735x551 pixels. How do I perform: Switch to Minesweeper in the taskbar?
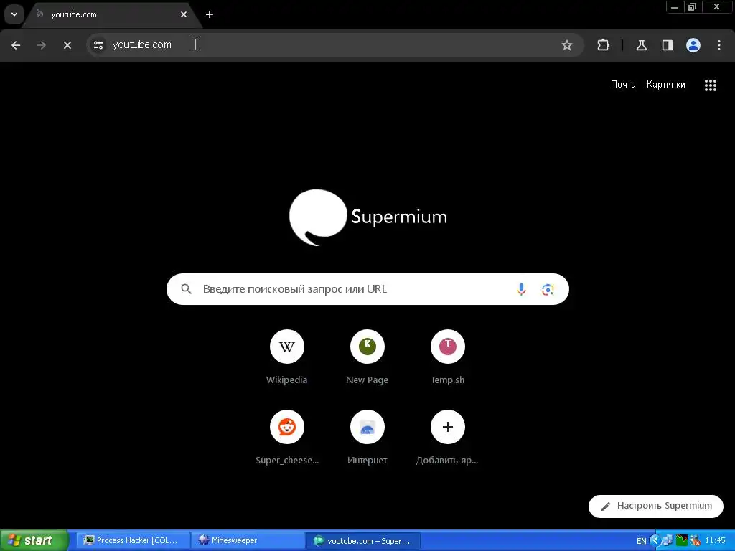[248, 540]
